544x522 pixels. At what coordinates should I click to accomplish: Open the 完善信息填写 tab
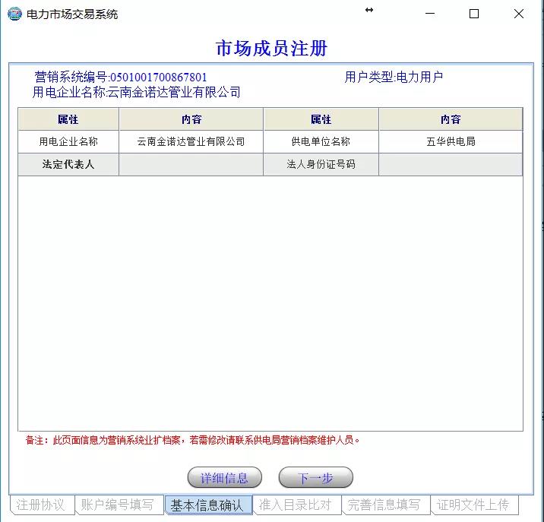(x=384, y=505)
